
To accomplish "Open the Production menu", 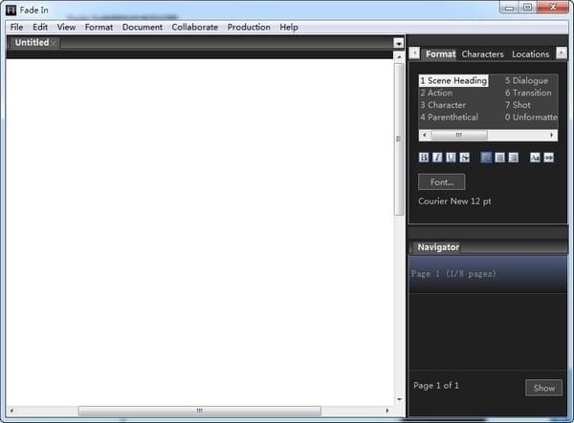I will 249,27.
